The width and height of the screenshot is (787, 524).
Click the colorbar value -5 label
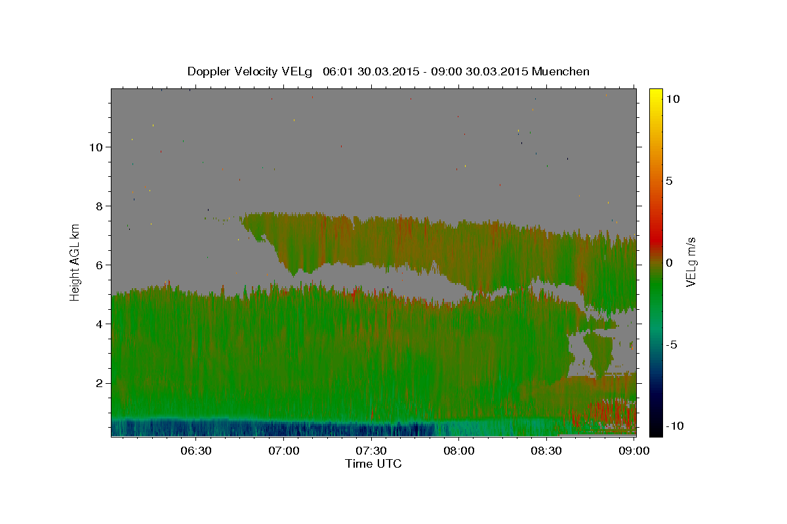pos(672,345)
